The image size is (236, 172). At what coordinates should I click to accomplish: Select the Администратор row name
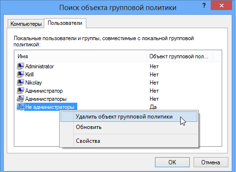point(44,91)
